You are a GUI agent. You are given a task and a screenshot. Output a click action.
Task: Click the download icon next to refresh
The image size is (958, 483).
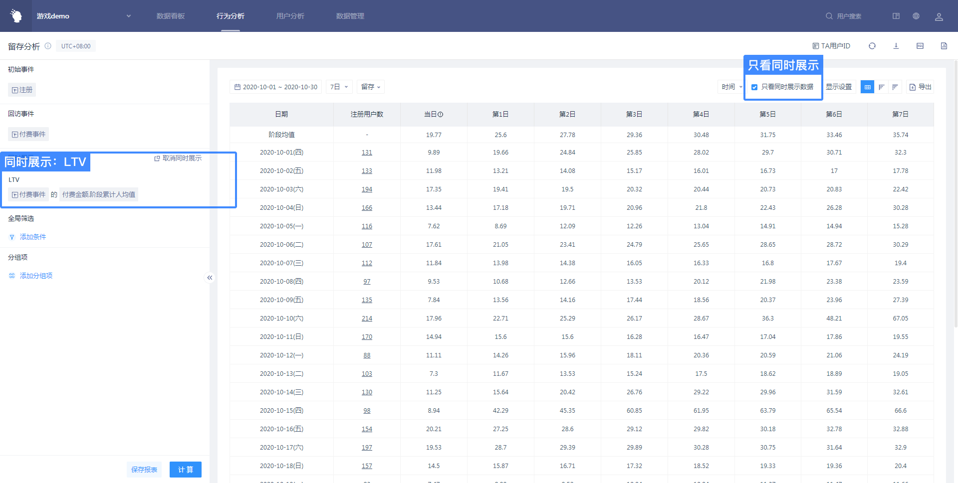point(896,46)
